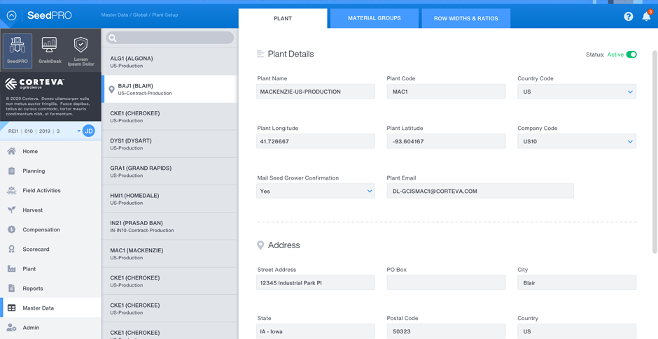Click the Compensation coin icon
658x339 pixels.
coord(11,230)
